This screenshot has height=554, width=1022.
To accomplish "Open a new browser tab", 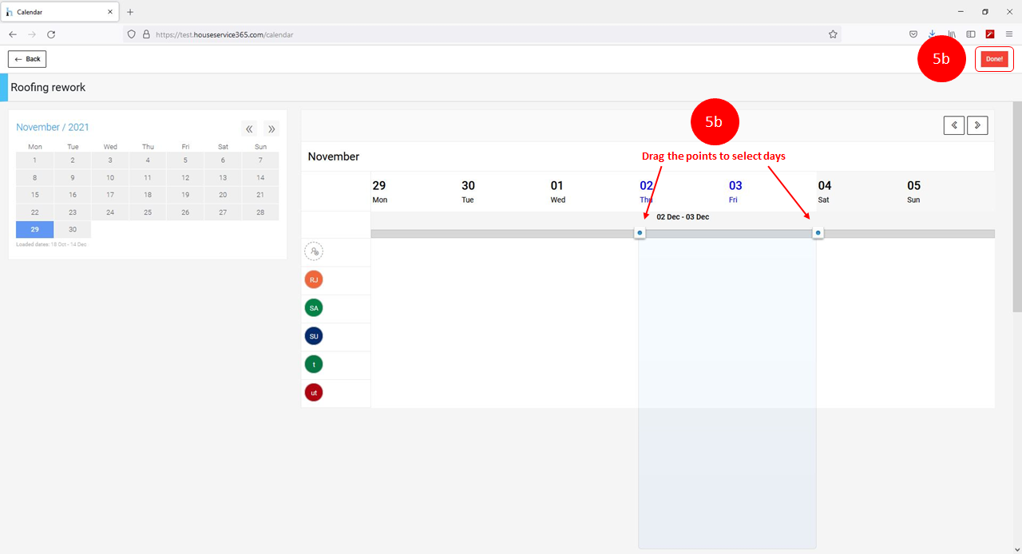I will pyautogui.click(x=130, y=12).
